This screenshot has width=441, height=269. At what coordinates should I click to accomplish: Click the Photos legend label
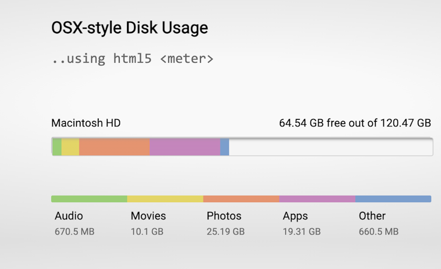(224, 216)
